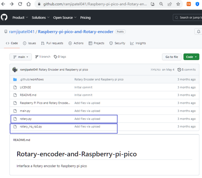Click the .github/workflows row commit message

click(x=99, y=79)
